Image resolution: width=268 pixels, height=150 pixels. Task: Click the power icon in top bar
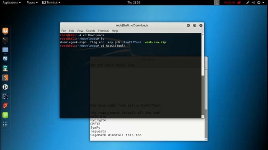259,2
